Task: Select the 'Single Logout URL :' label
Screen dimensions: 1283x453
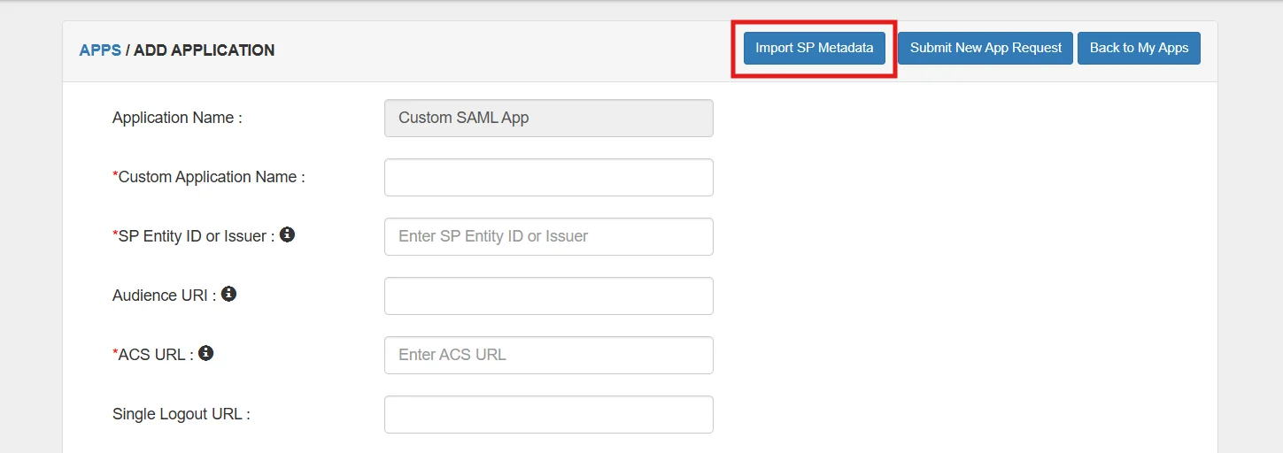Action: coord(182,414)
